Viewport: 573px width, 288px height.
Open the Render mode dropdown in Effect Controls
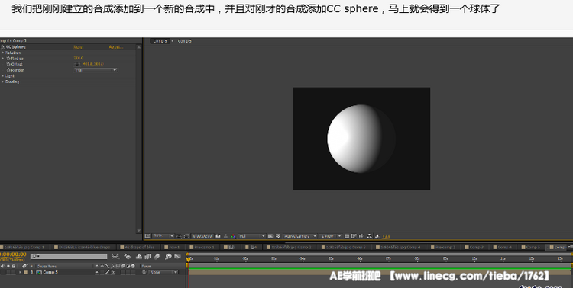[96, 70]
